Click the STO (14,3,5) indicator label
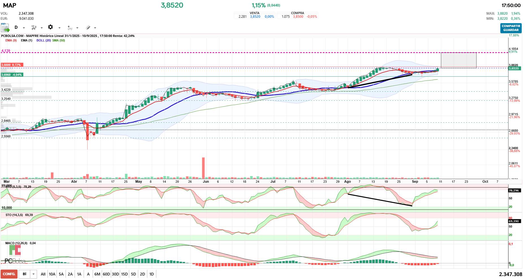The height and width of the screenshot is (280, 526). [14, 215]
